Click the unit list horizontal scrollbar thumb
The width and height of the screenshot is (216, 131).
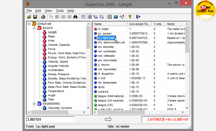(x=121, y=112)
